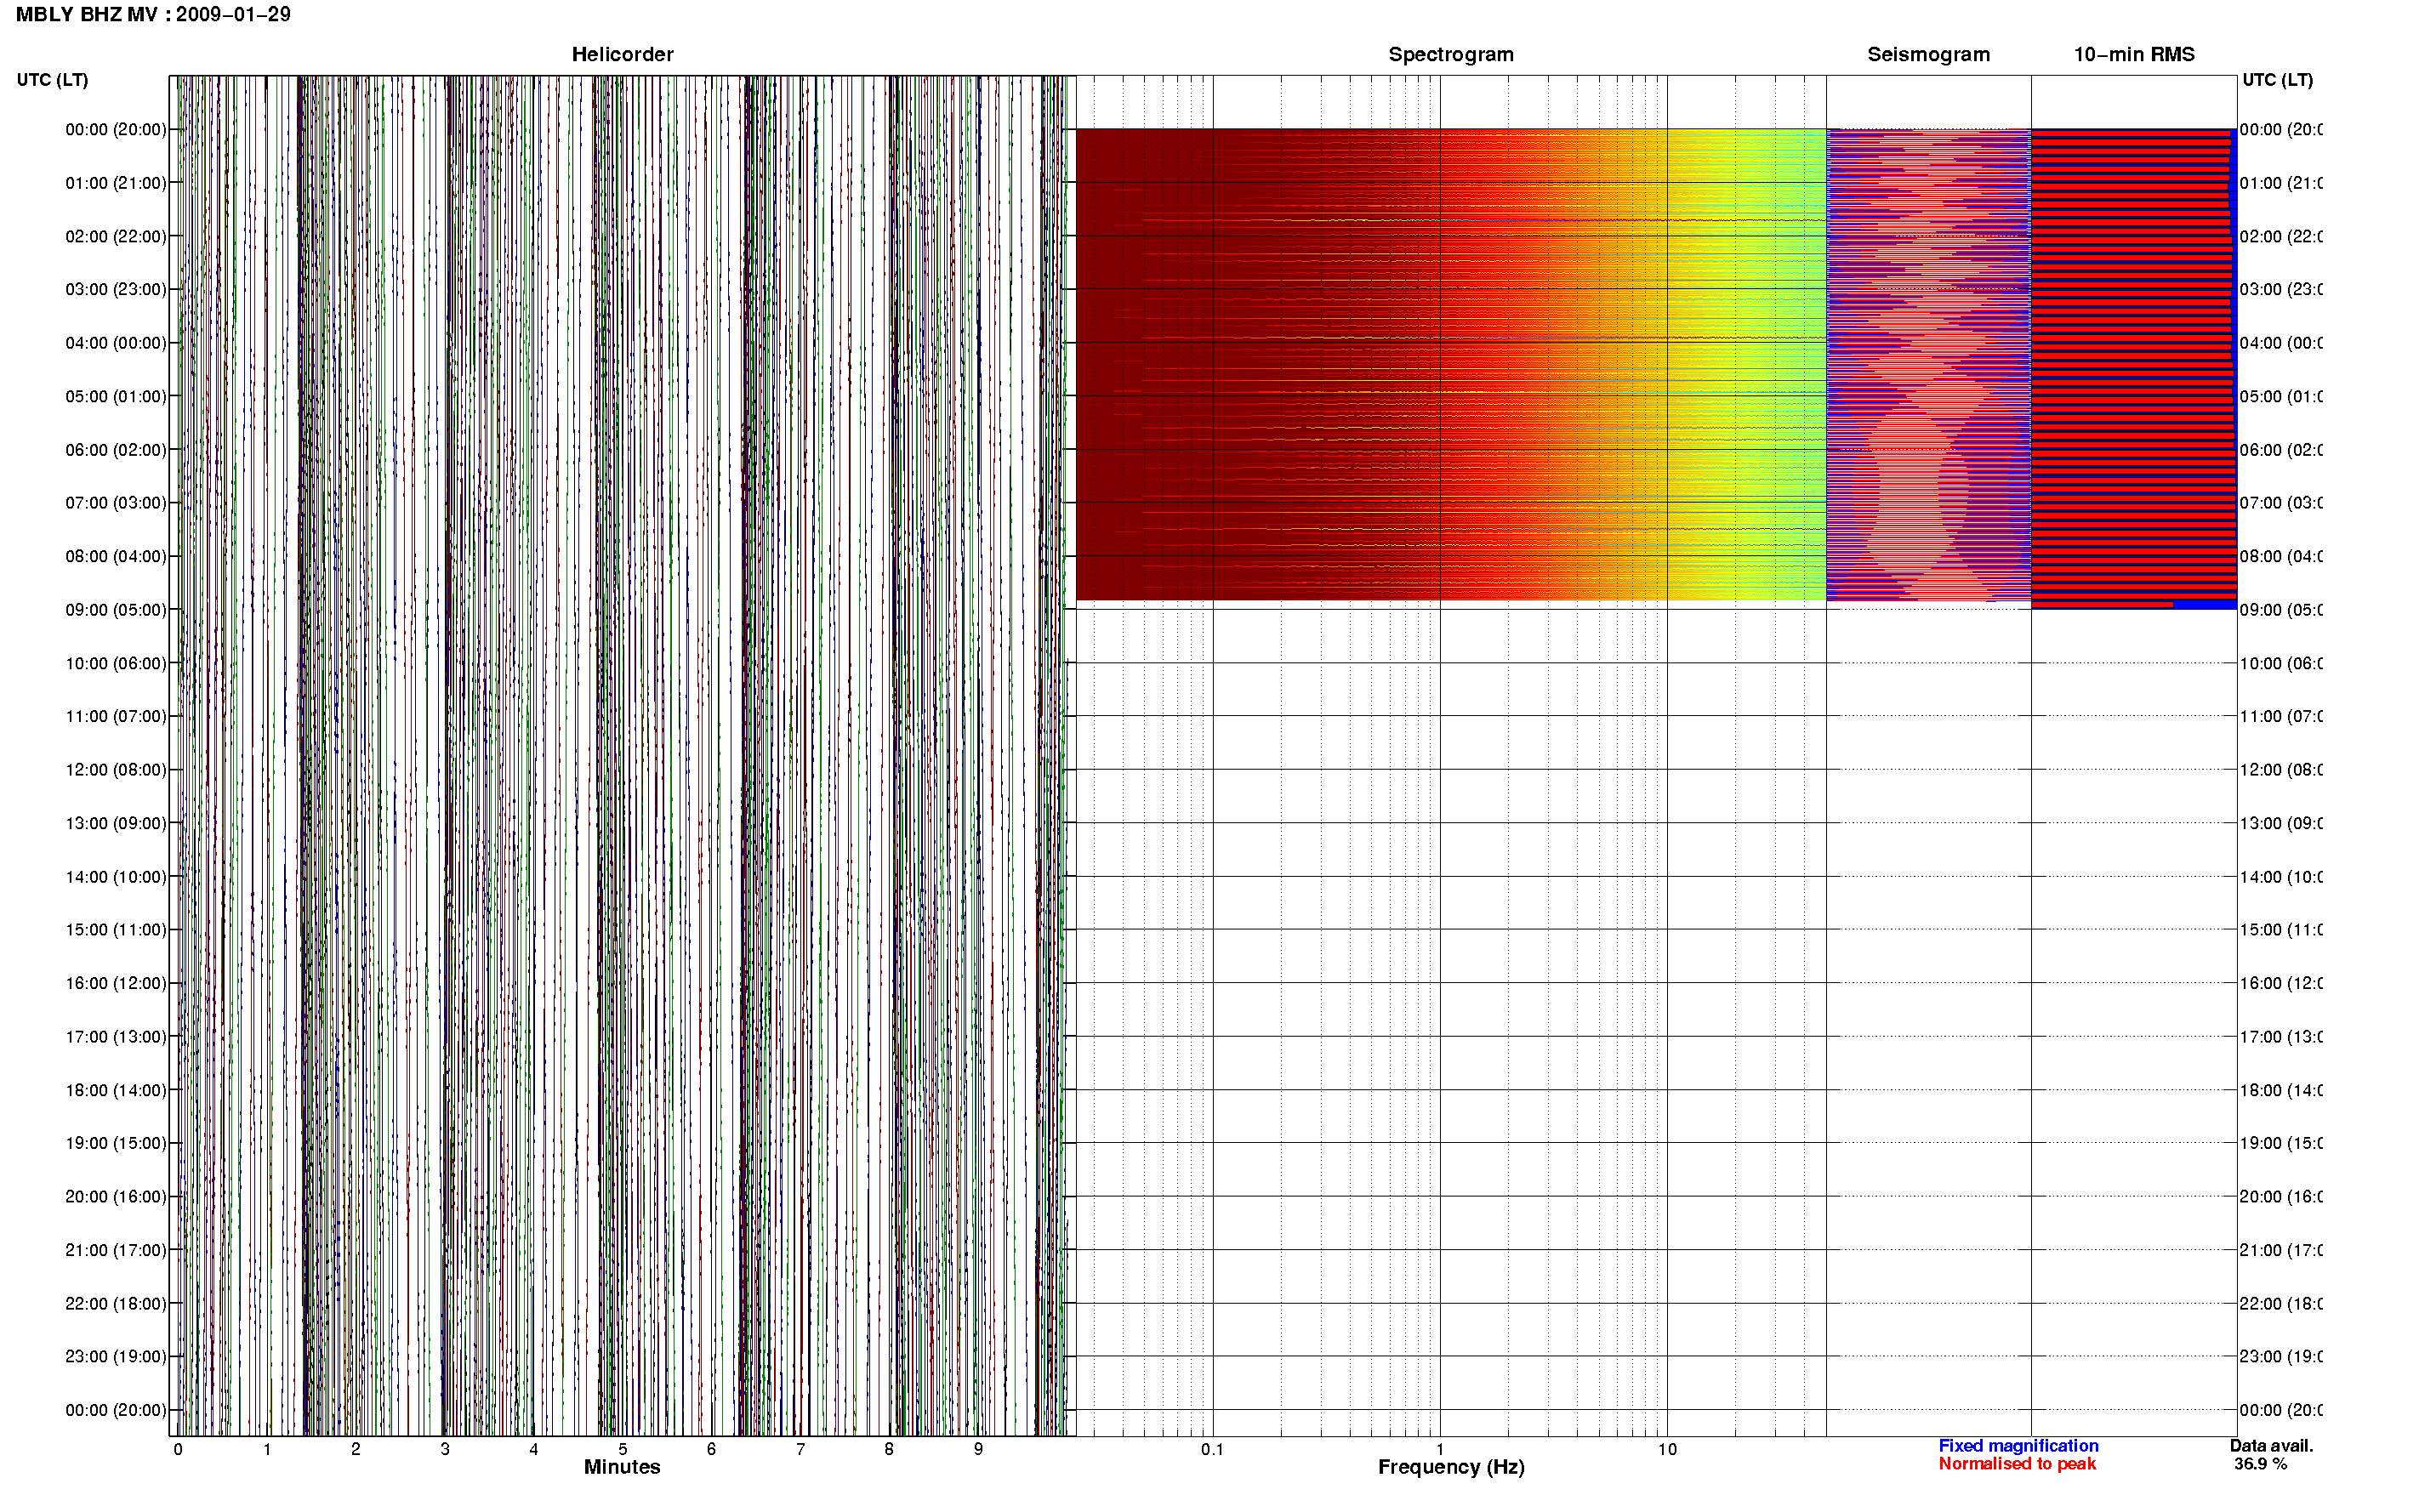Viewport: 2419px width, 1512px height.
Task: Click the "23:00 (19:00)" time label
Action: (116, 1356)
